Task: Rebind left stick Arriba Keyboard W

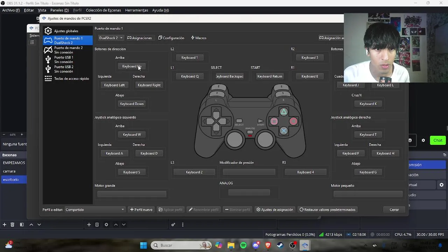Action: coord(132,134)
